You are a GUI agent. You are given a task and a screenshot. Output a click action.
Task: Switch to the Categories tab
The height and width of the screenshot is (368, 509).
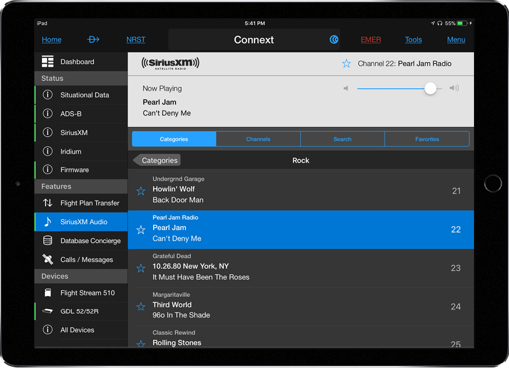coord(174,139)
